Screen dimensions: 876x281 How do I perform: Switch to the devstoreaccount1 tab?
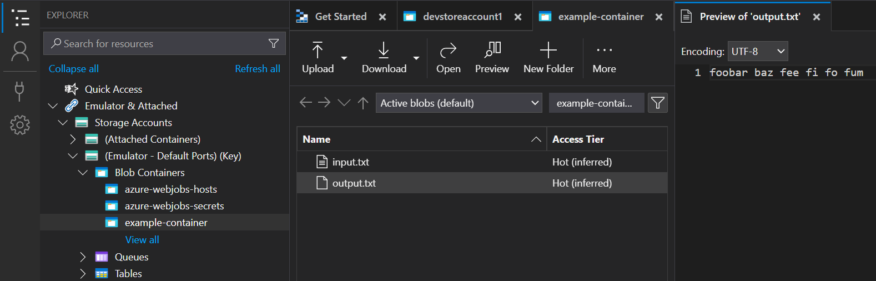pos(462,17)
